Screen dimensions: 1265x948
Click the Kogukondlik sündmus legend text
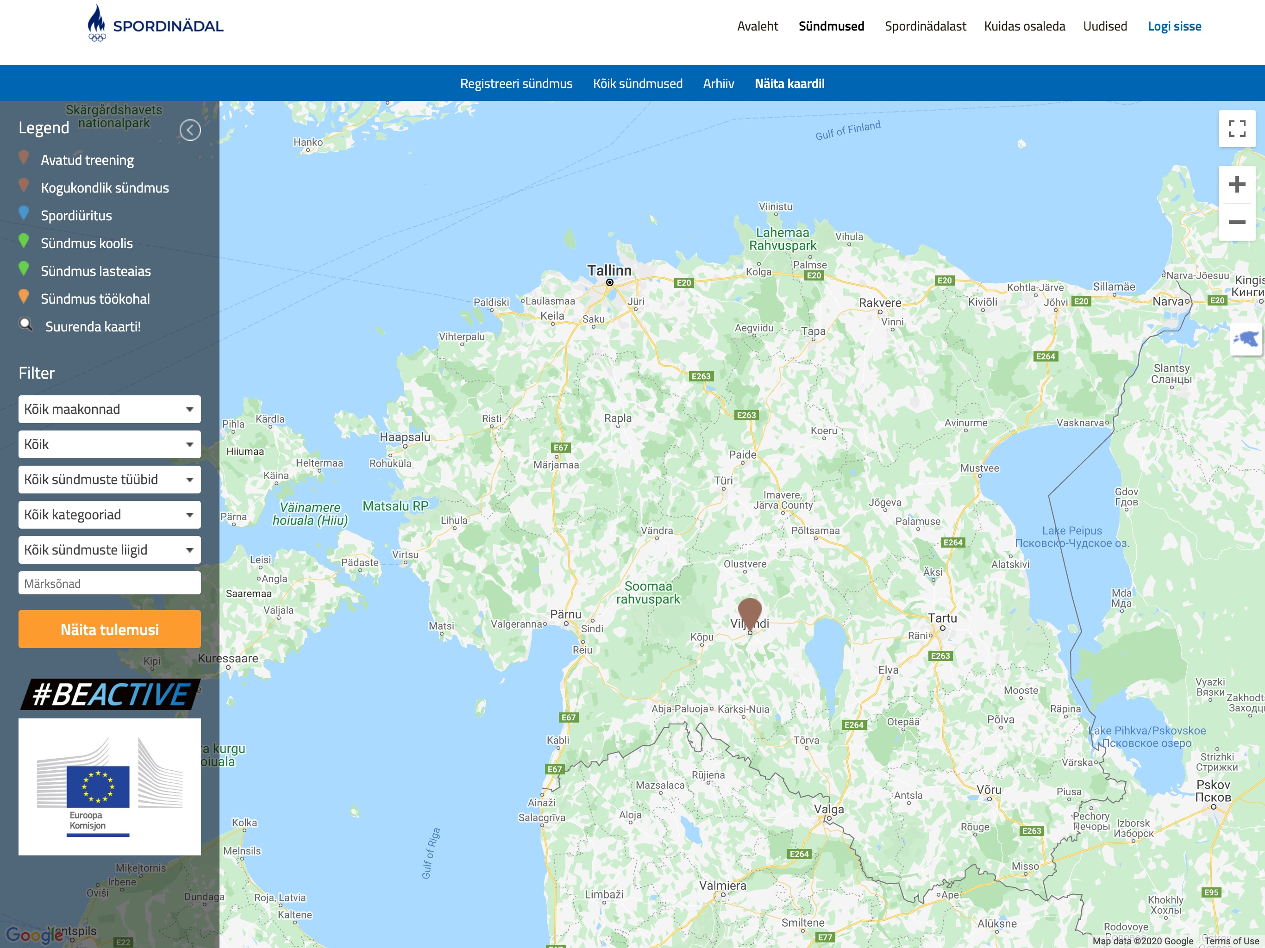(x=105, y=188)
